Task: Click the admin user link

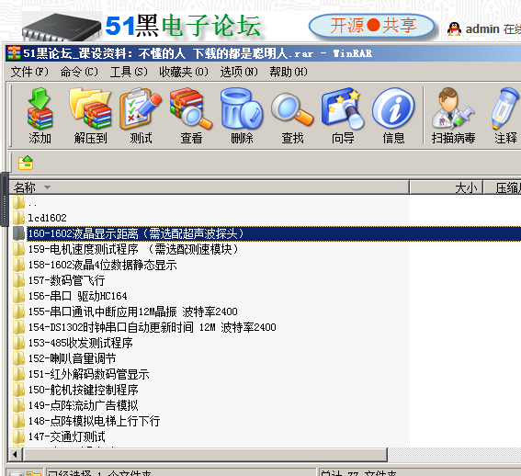Action: click(482, 28)
